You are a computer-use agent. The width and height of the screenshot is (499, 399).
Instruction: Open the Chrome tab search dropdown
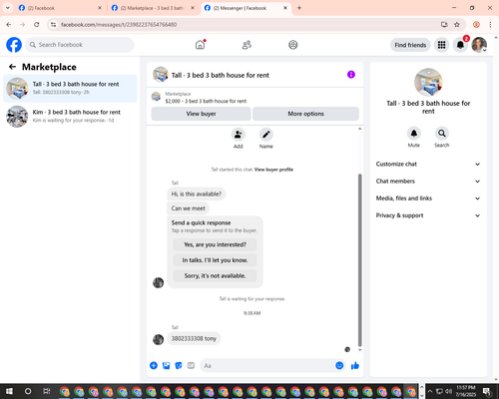(x=8, y=8)
